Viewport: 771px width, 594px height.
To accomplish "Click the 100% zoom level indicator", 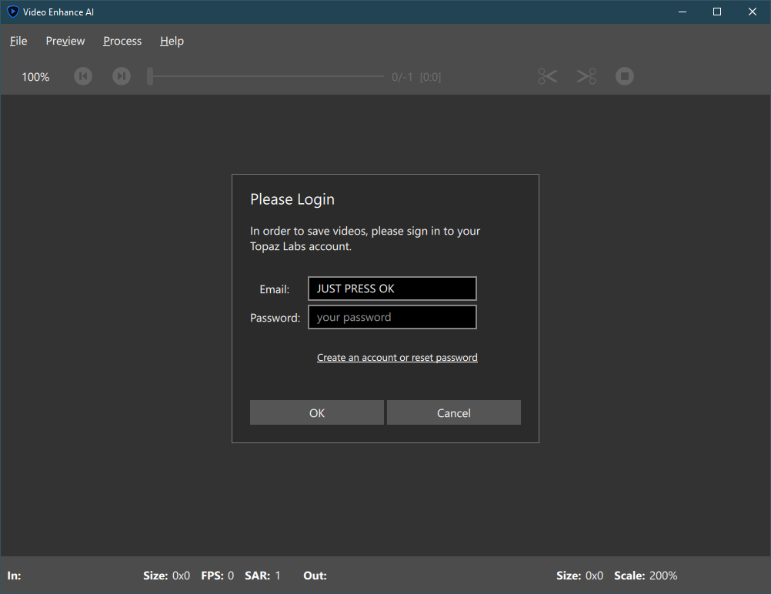I will [35, 77].
